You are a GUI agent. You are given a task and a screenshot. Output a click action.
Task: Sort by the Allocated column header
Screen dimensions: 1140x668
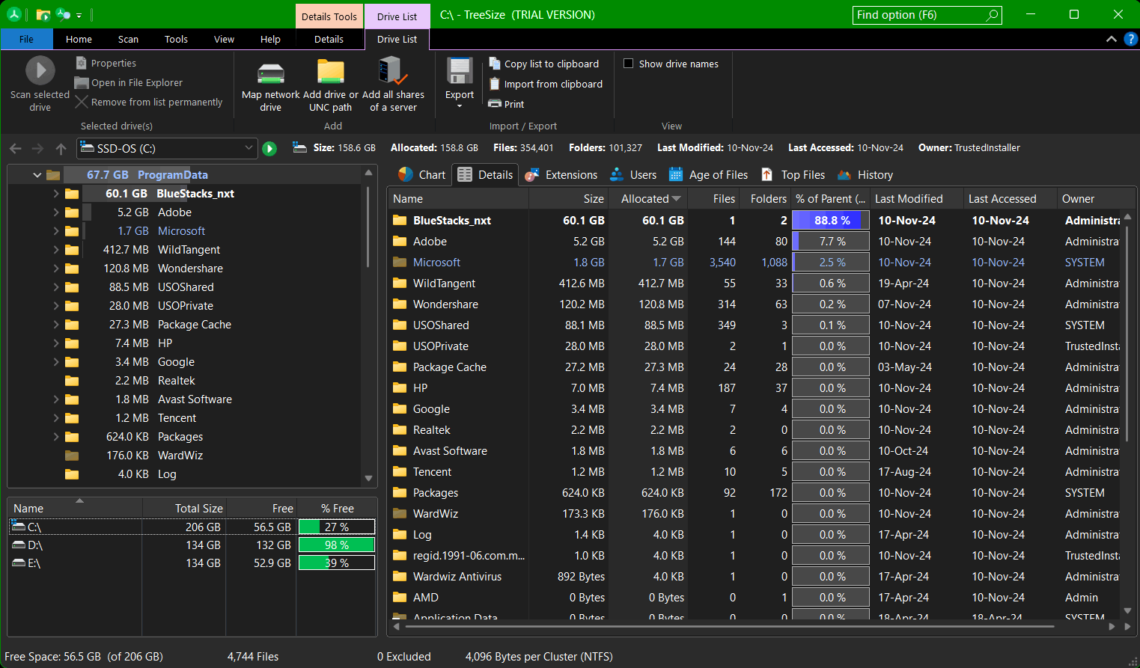[x=649, y=198]
